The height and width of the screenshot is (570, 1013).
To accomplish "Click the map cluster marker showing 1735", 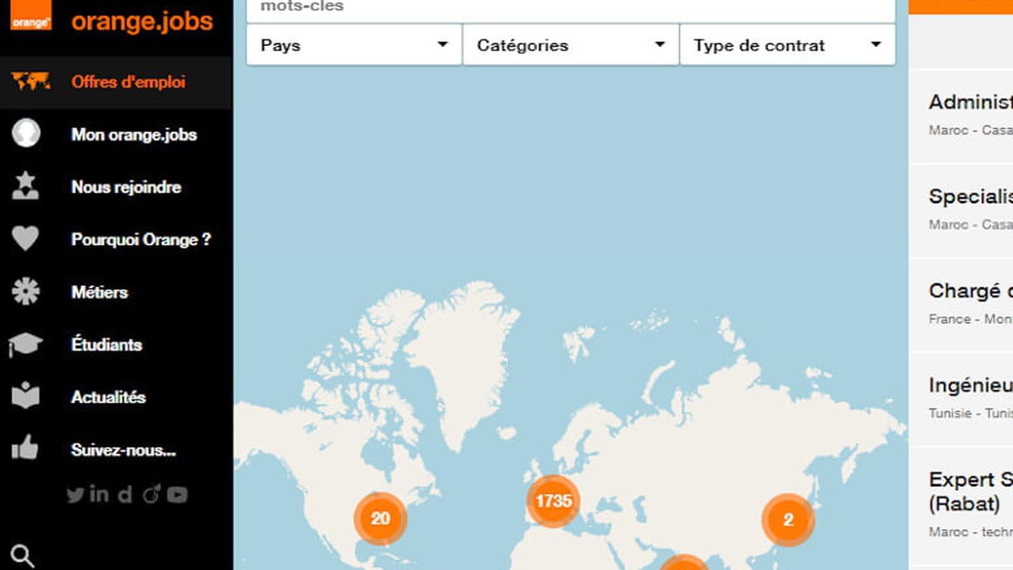I will pos(553,501).
